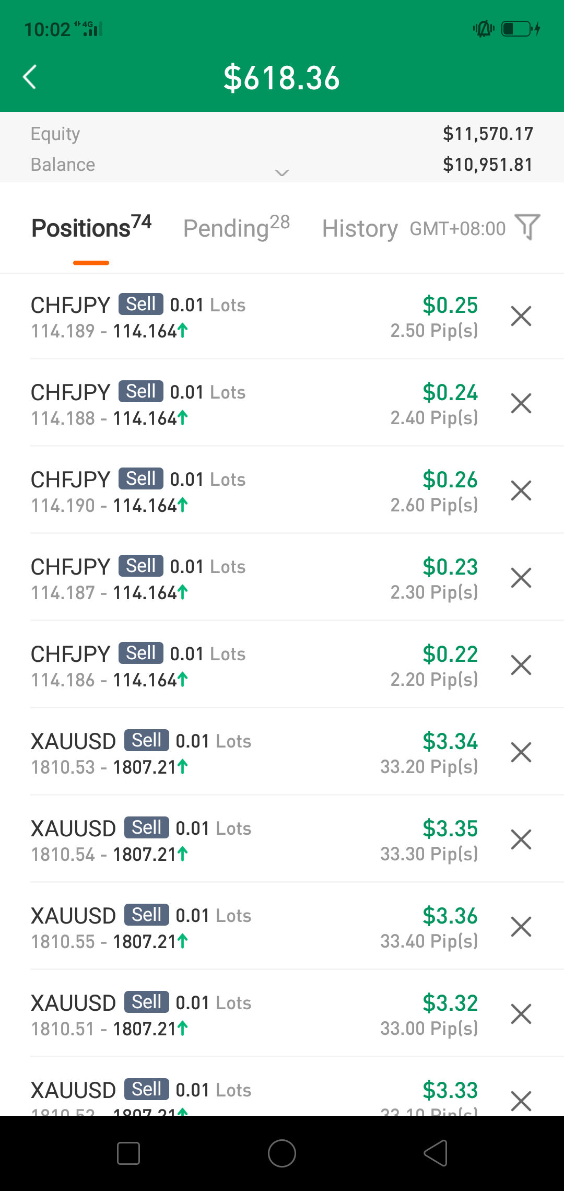Close the CHFJPY position opened at 114.190

521,491
